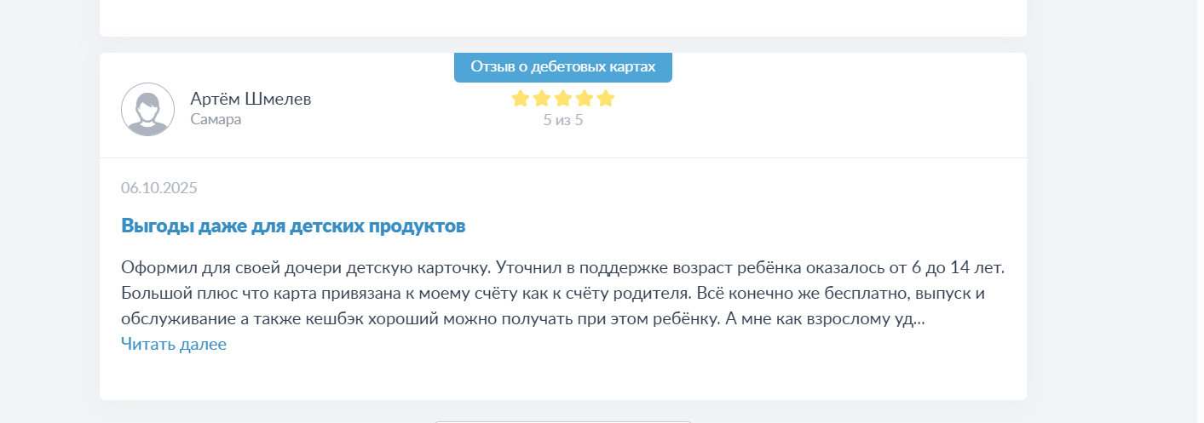Click the '5 из 5' rating text
The image size is (1204, 423).
[x=562, y=120]
